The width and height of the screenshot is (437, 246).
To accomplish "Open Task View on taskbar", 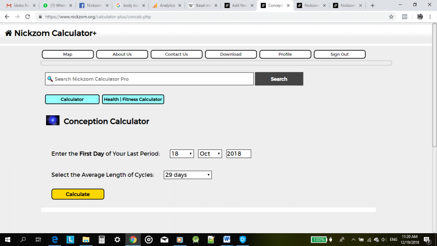I will click(38, 240).
